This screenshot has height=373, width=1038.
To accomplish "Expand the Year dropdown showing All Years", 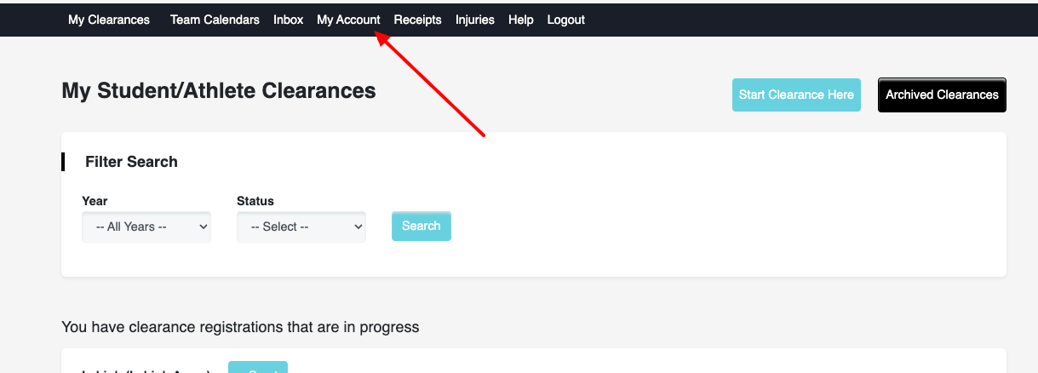I will click(x=146, y=227).
